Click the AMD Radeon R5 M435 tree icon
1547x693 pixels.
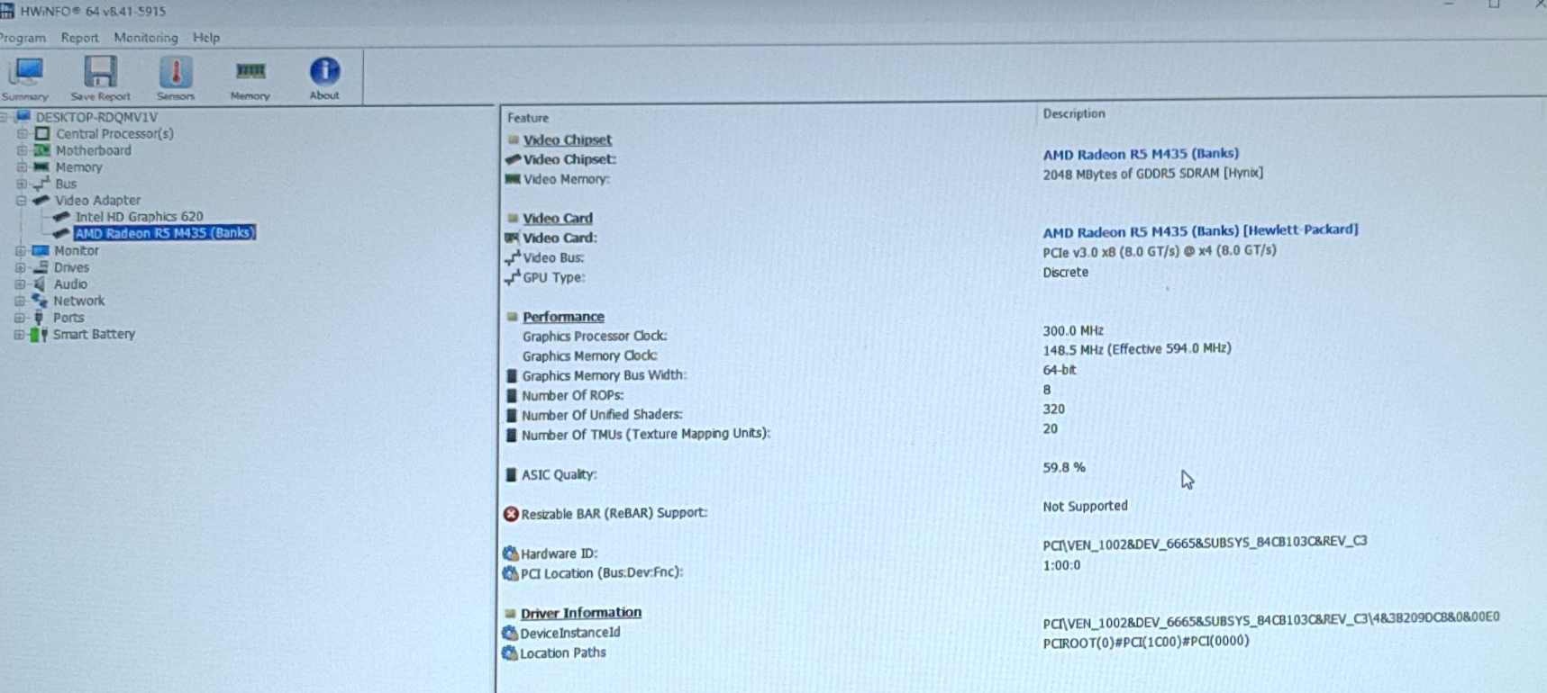pyautogui.click(x=61, y=233)
